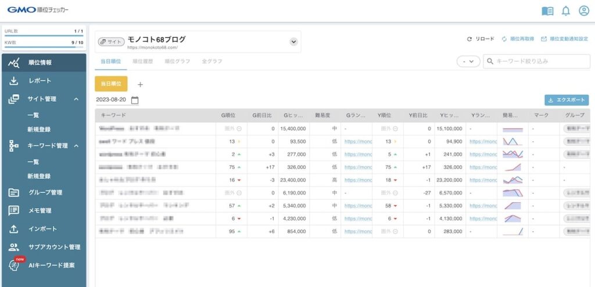The image size is (595, 287).
Task: Open the filter dropdown beside keyword search
Action: [x=468, y=61]
